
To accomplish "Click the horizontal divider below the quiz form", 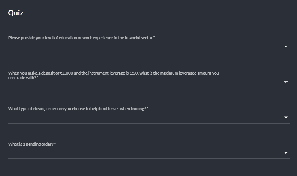I will (x=148, y=168).
